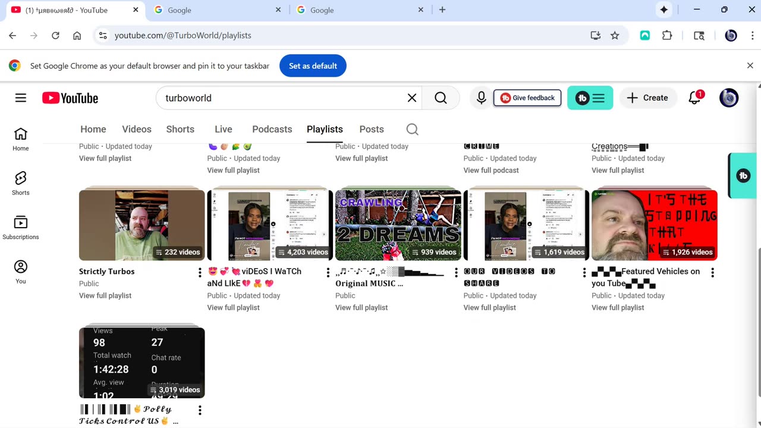Open thumbnail with 1,619 videos
761x428 pixels.
click(x=526, y=225)
